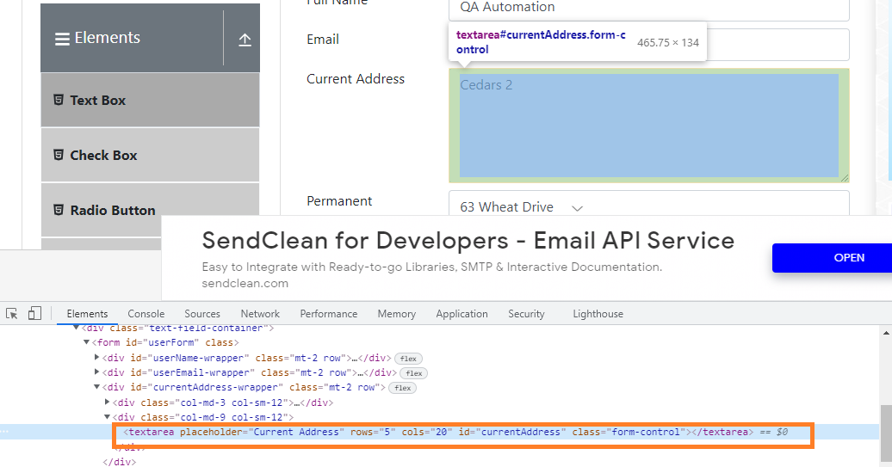892x467 pixels.
Task: Collapse the text-field-container div node
Action: [x=76, y=328]
